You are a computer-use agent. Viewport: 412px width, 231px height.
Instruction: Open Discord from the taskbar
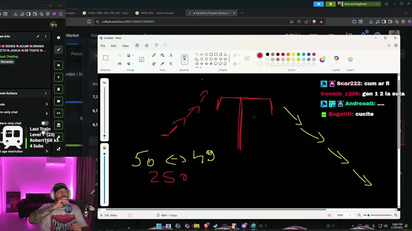tap(244, 226)
